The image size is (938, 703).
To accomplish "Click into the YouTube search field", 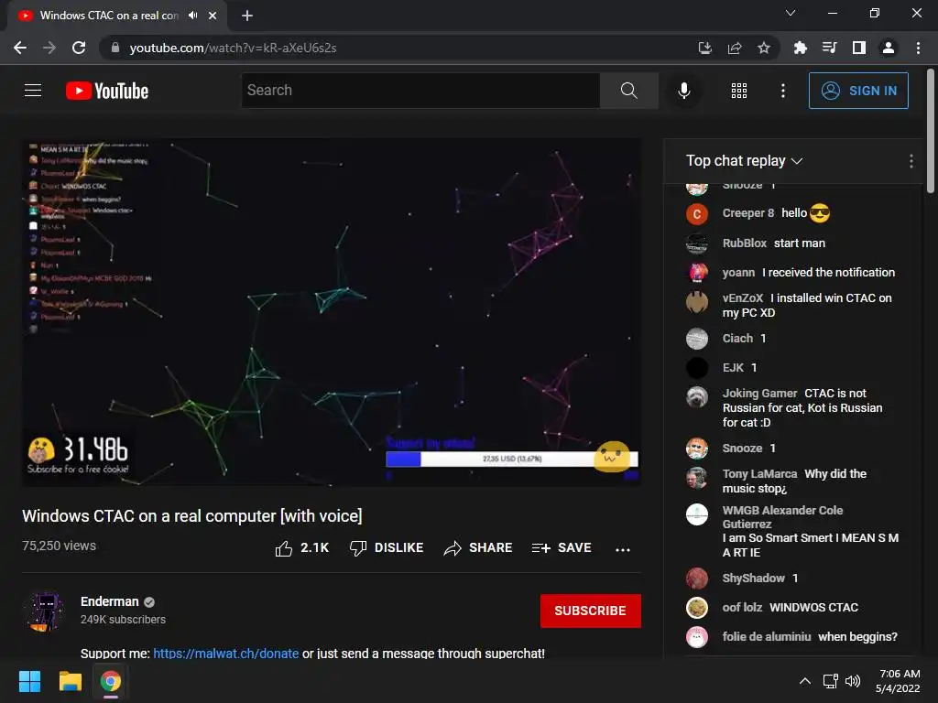I will tap(420, 91).
